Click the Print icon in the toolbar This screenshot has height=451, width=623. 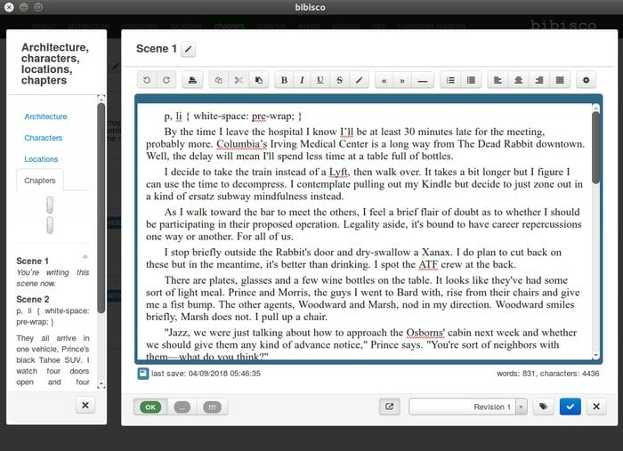pos(192,80)
